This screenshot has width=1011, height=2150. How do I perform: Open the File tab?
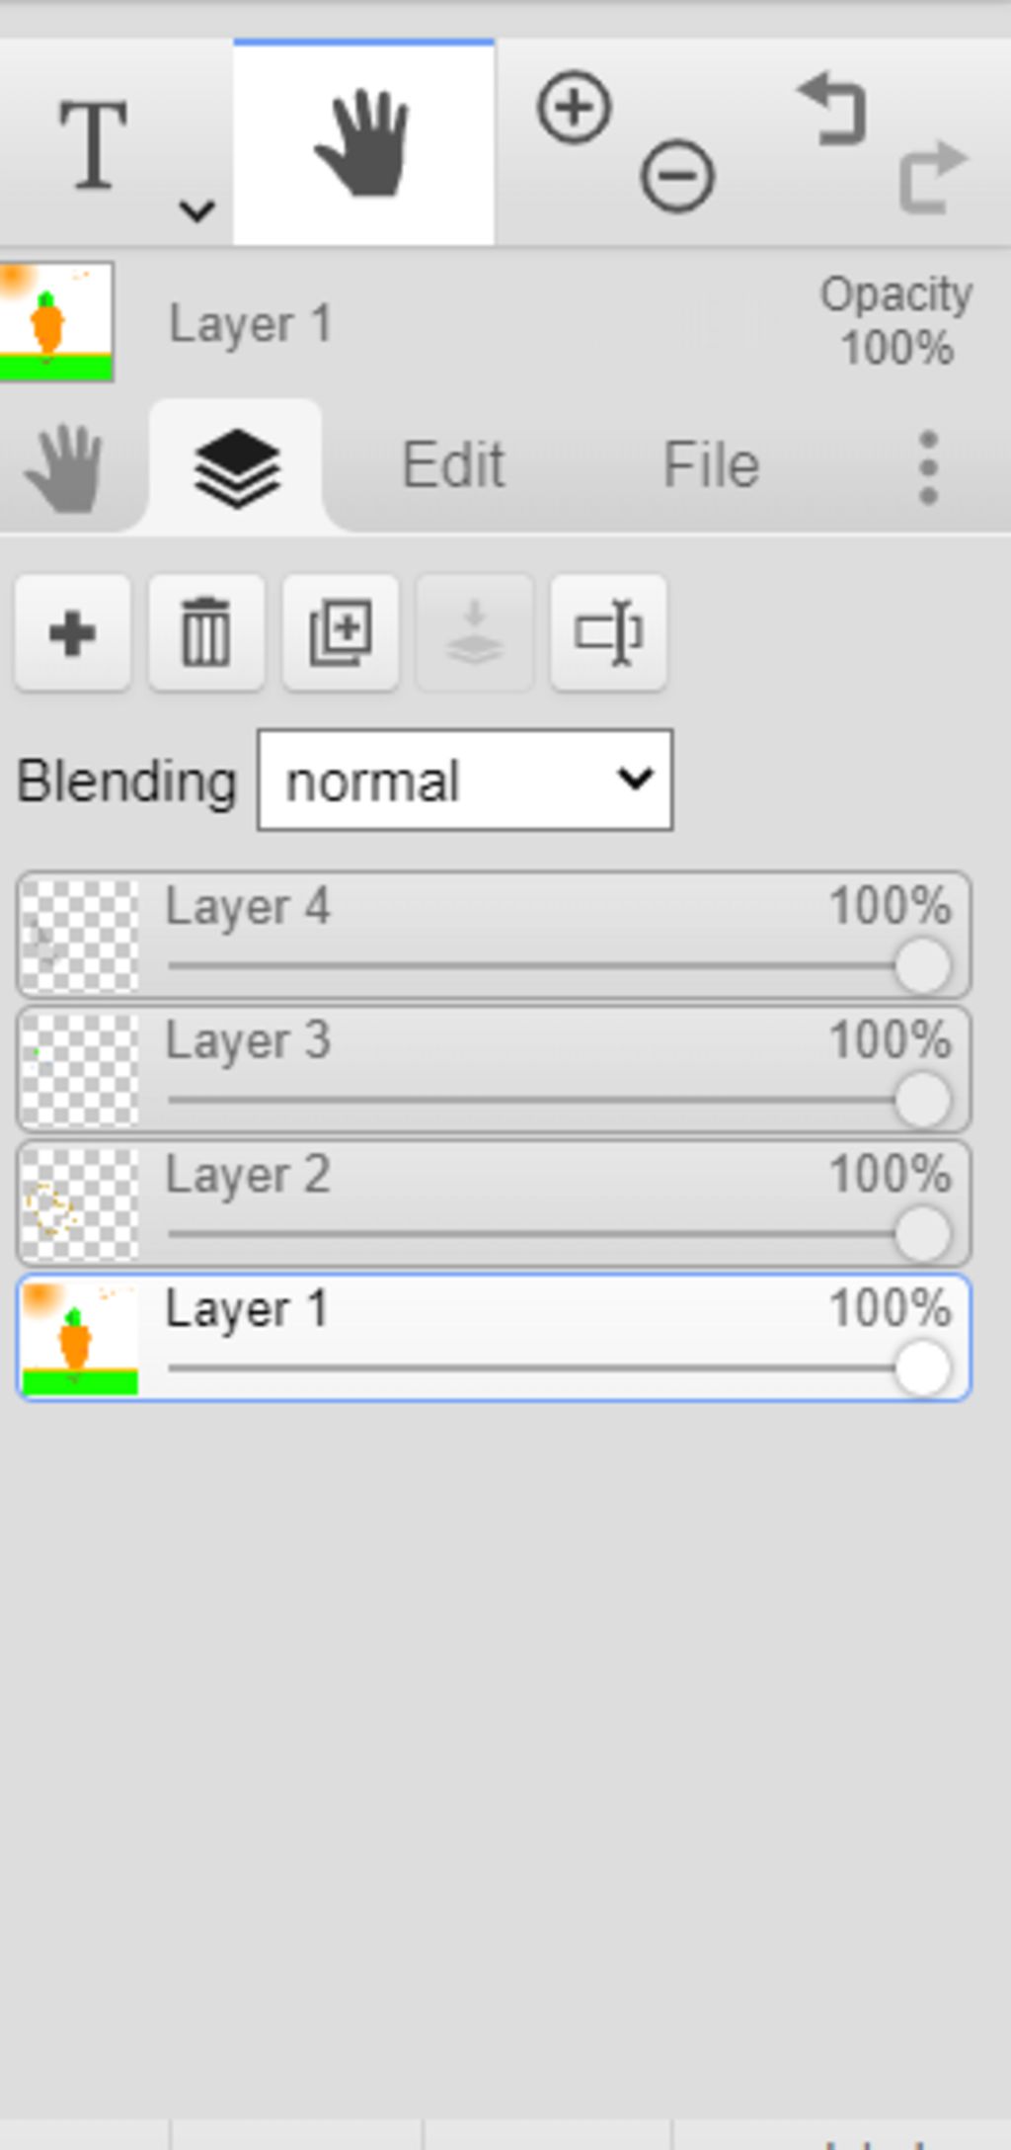click(711, 465)
